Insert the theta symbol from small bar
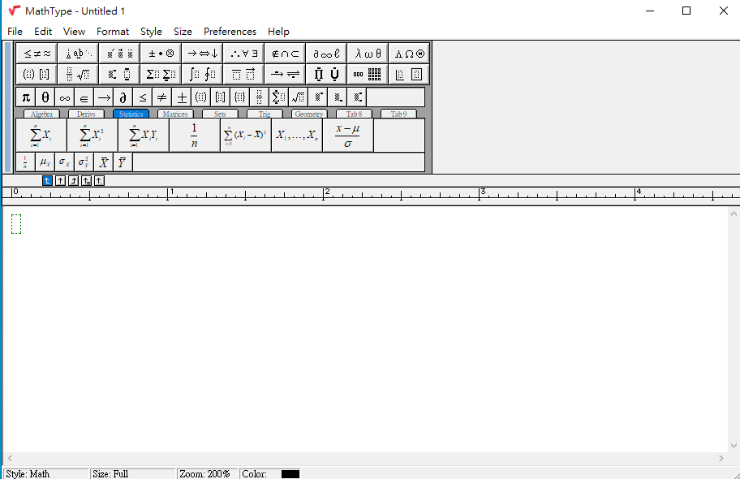This screenshot has width=740, height=479. [x=45, y=97]
